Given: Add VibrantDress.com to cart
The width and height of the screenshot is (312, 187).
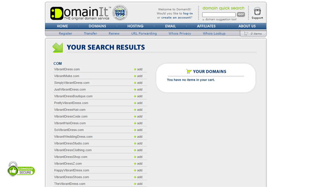Looking at the screenshot, I should click(138, 69).
